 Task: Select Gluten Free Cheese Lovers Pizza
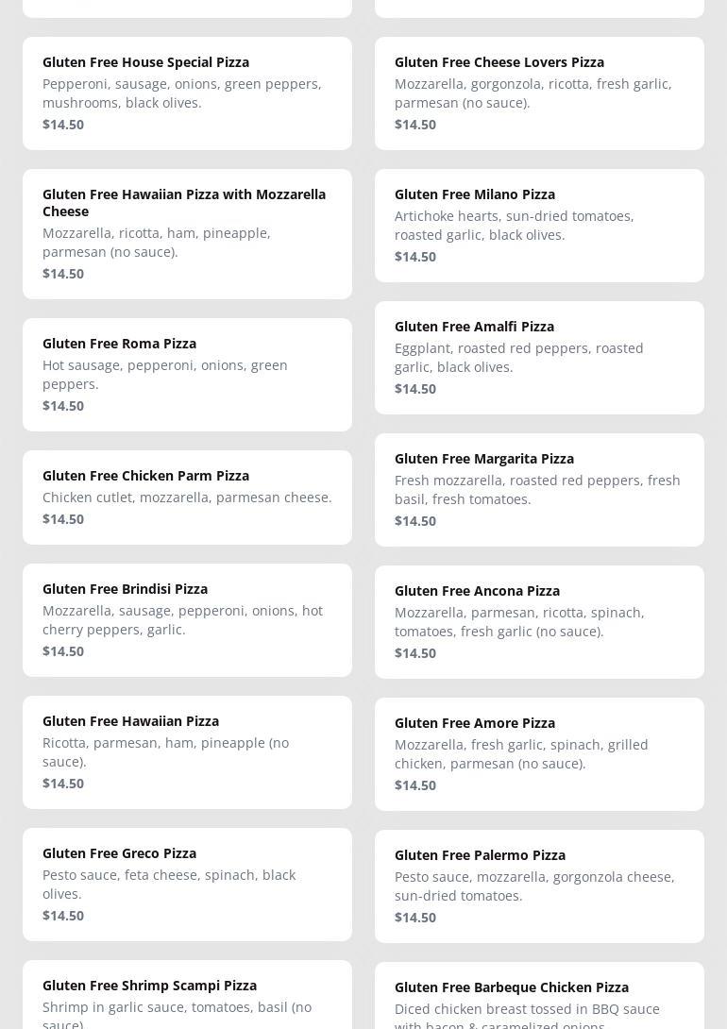tap(539, 93)
